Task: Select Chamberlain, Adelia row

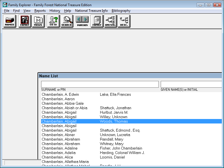Action: [x=131, y=153]
